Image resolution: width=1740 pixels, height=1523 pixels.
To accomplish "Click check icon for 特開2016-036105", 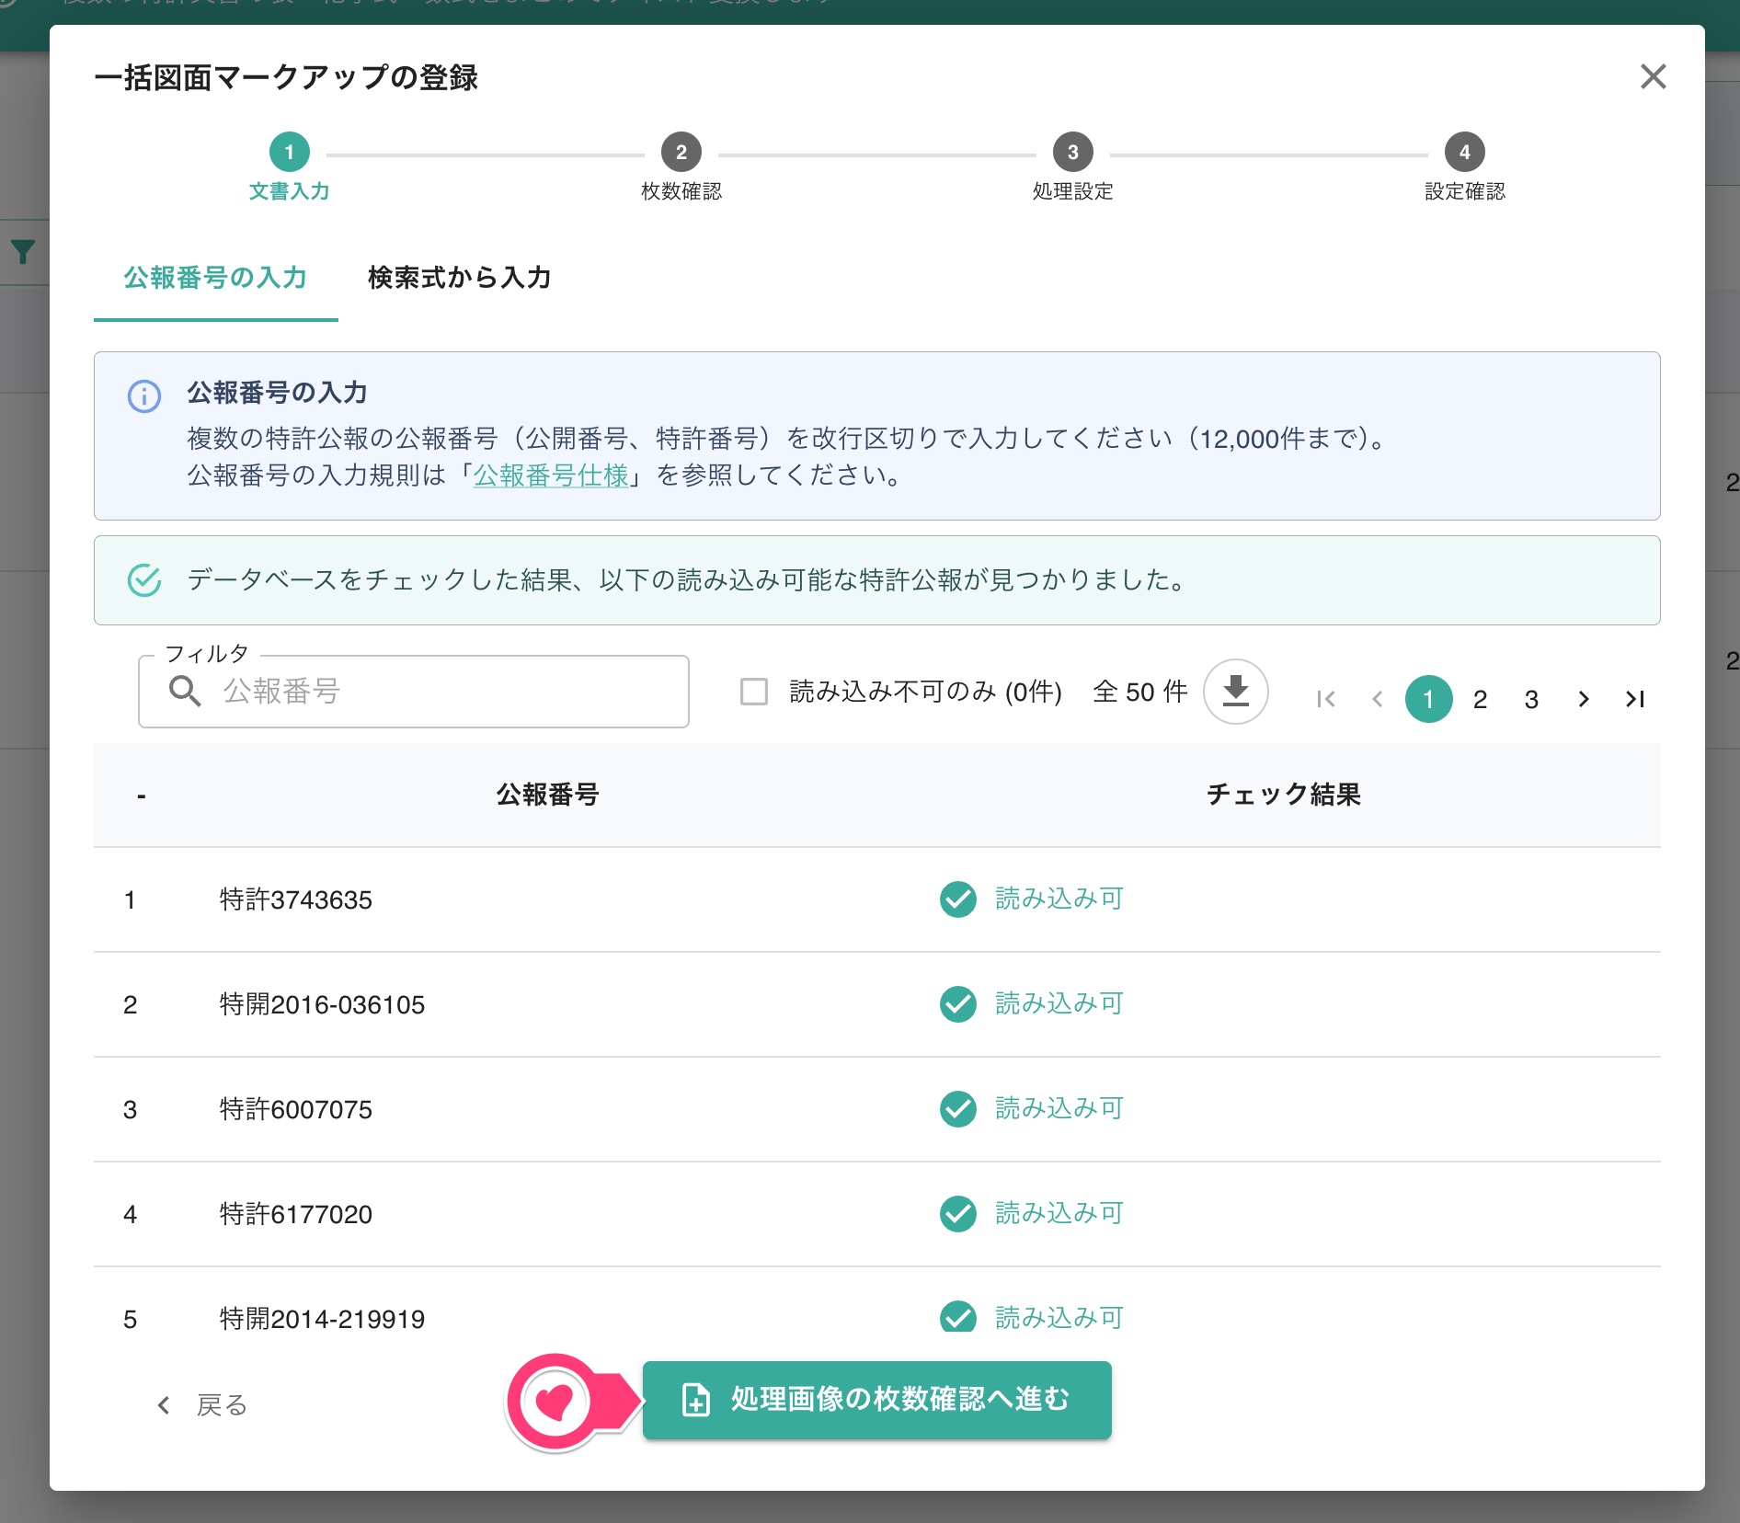I will tap(957, 1004).
